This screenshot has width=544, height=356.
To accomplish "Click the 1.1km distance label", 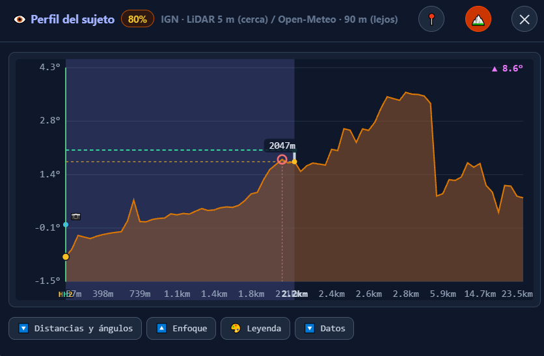I will click(177, 294).
